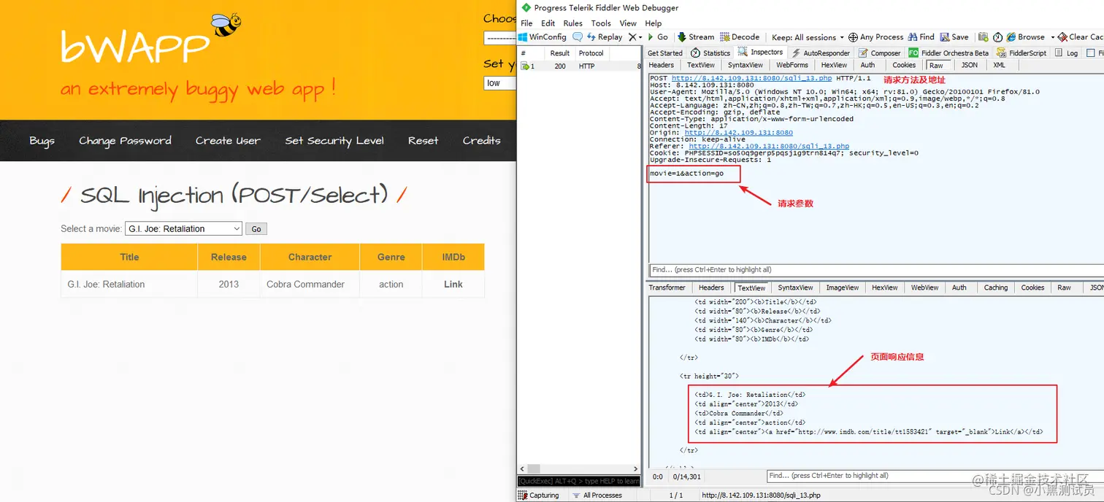Open the Log tab
1104x502 pixels.
pos(1066,53)
